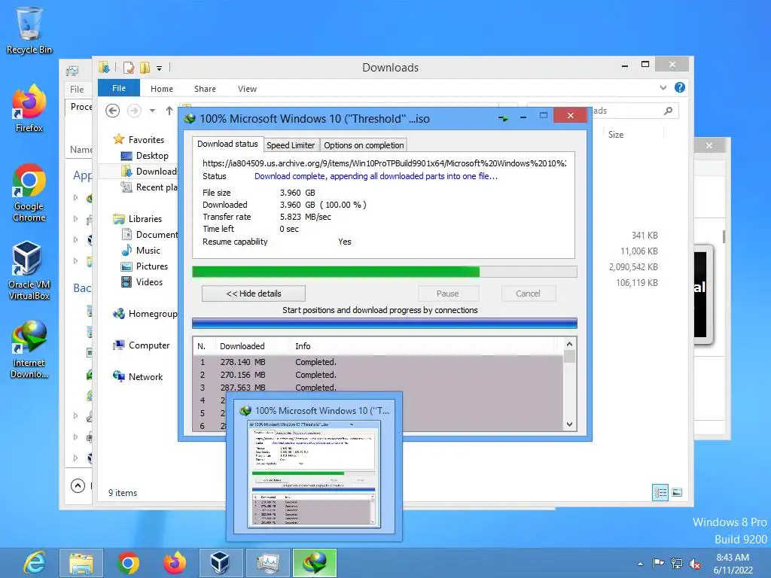Select Libraries in navigation pane
The image size is (771, 578).
tap(138, 219)
